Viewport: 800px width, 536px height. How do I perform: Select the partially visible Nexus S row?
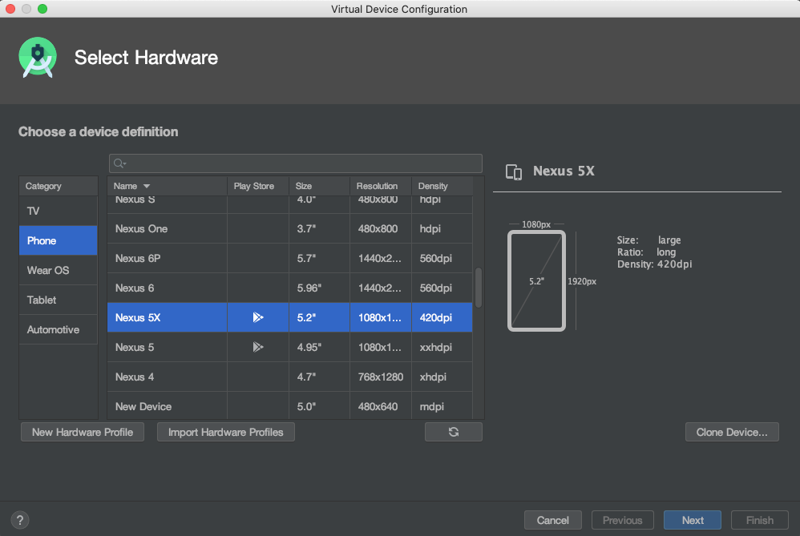point(290,204)
